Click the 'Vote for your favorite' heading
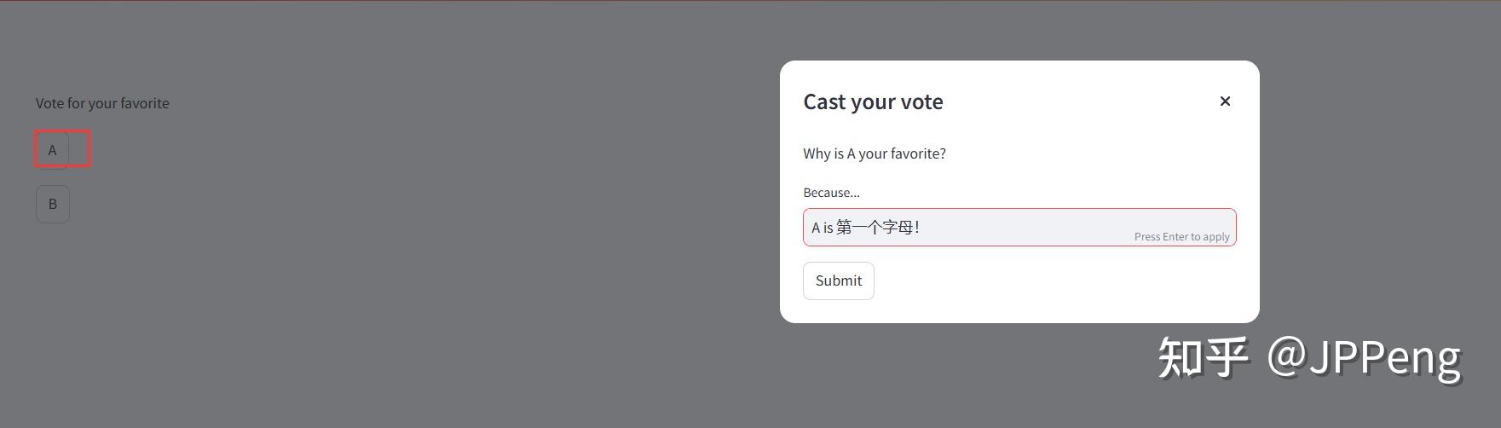 [102, 103]
